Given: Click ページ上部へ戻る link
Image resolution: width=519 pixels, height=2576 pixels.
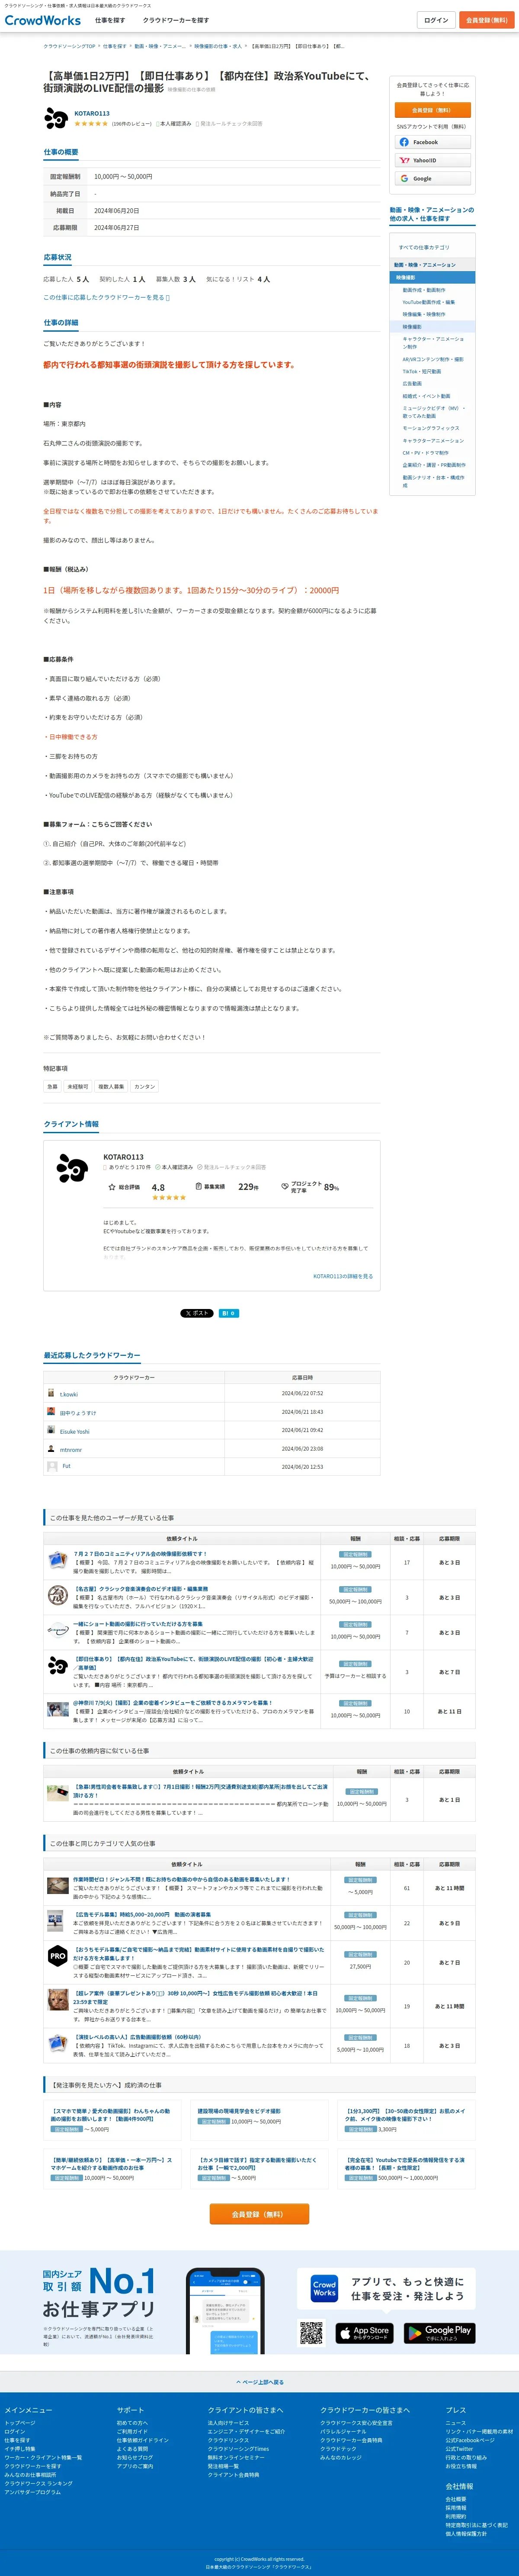Looking at the screenshot, I should [259, 2382].
